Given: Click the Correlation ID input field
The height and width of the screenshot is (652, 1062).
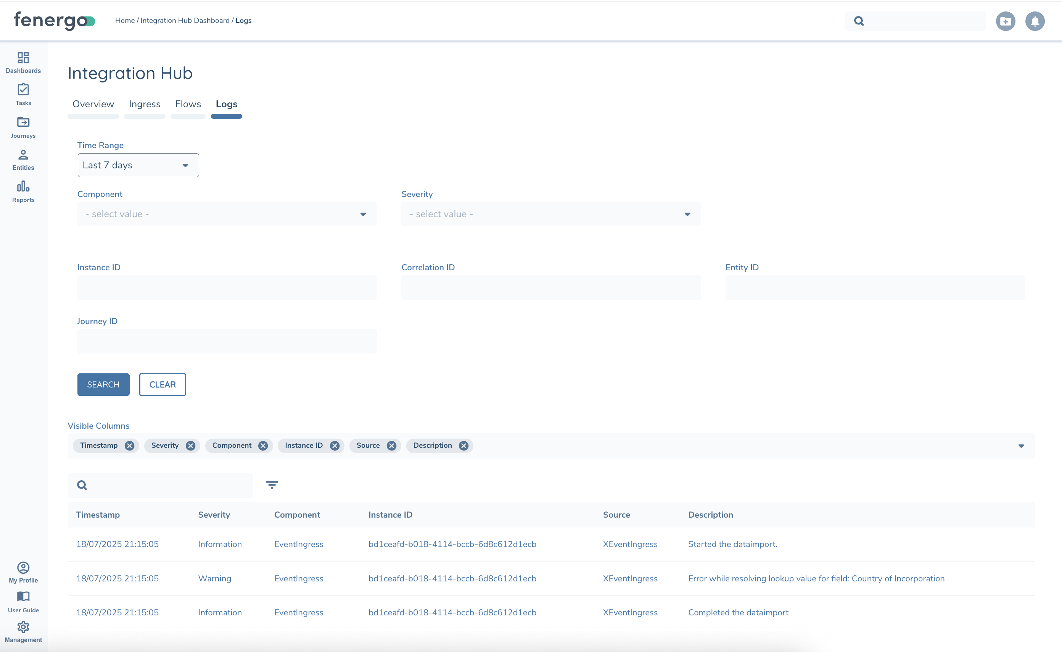Looking at the screenshot, I should coord(551,287).
